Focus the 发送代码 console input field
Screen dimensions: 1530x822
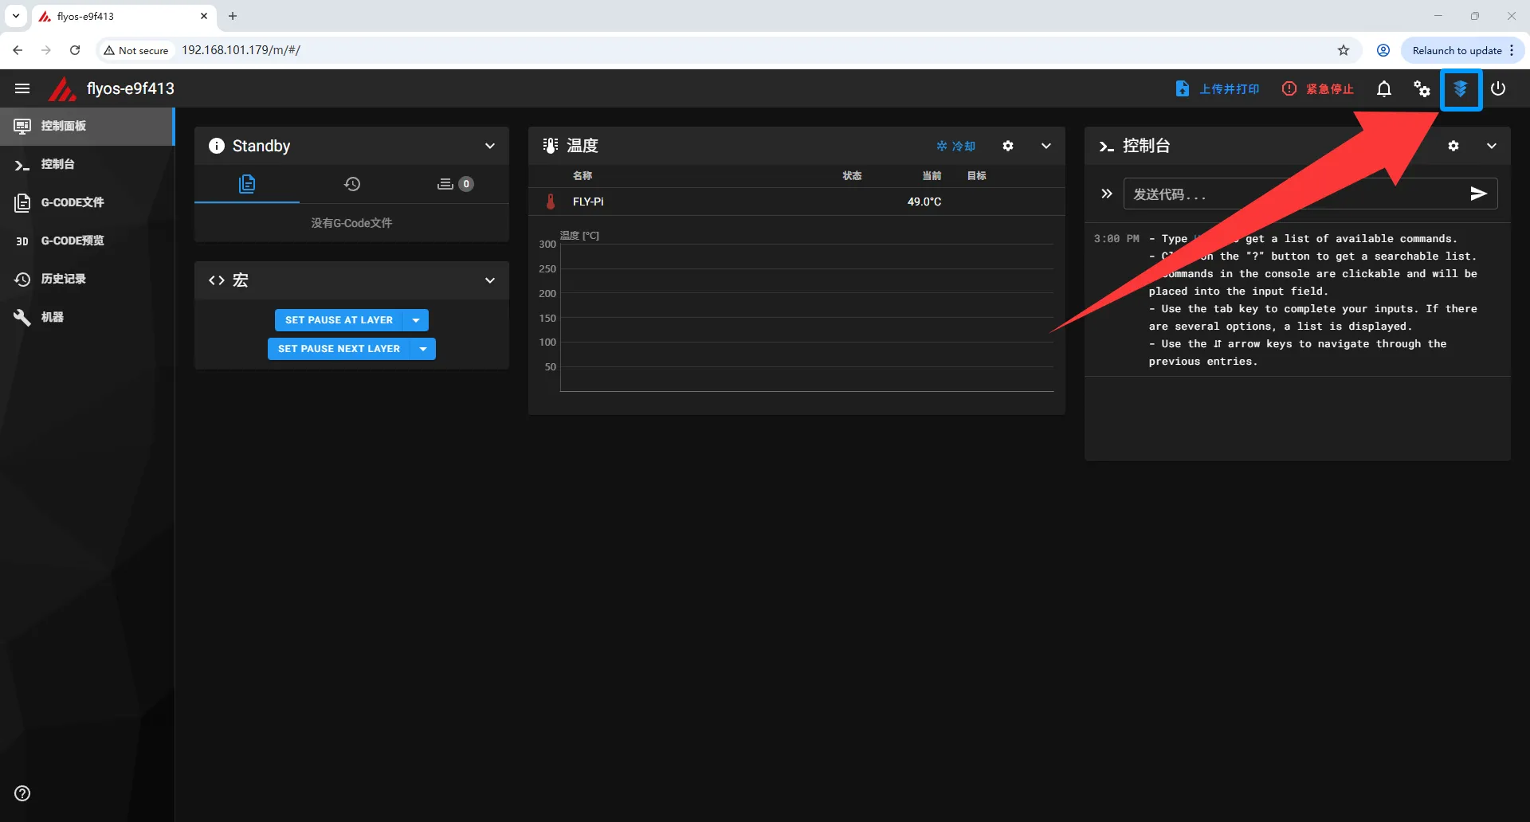(1291, 194)
